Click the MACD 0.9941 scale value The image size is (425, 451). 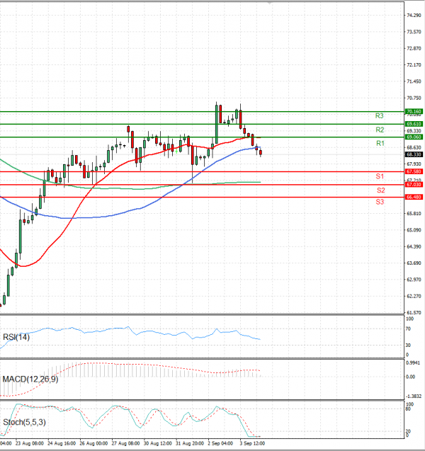412,363
